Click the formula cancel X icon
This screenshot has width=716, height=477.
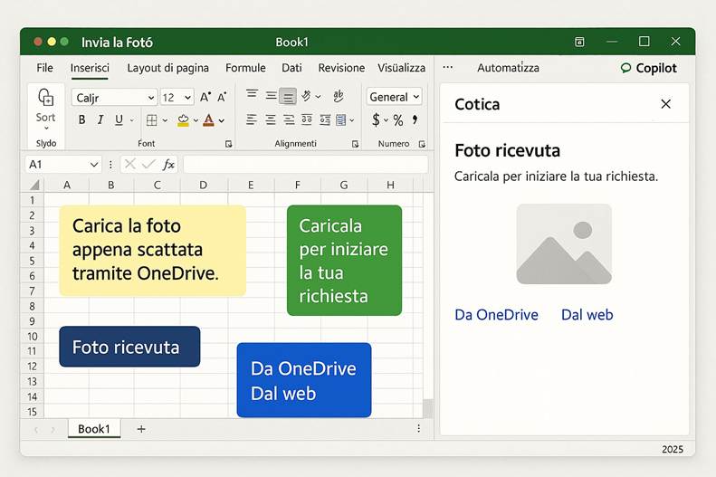point(130,164)
